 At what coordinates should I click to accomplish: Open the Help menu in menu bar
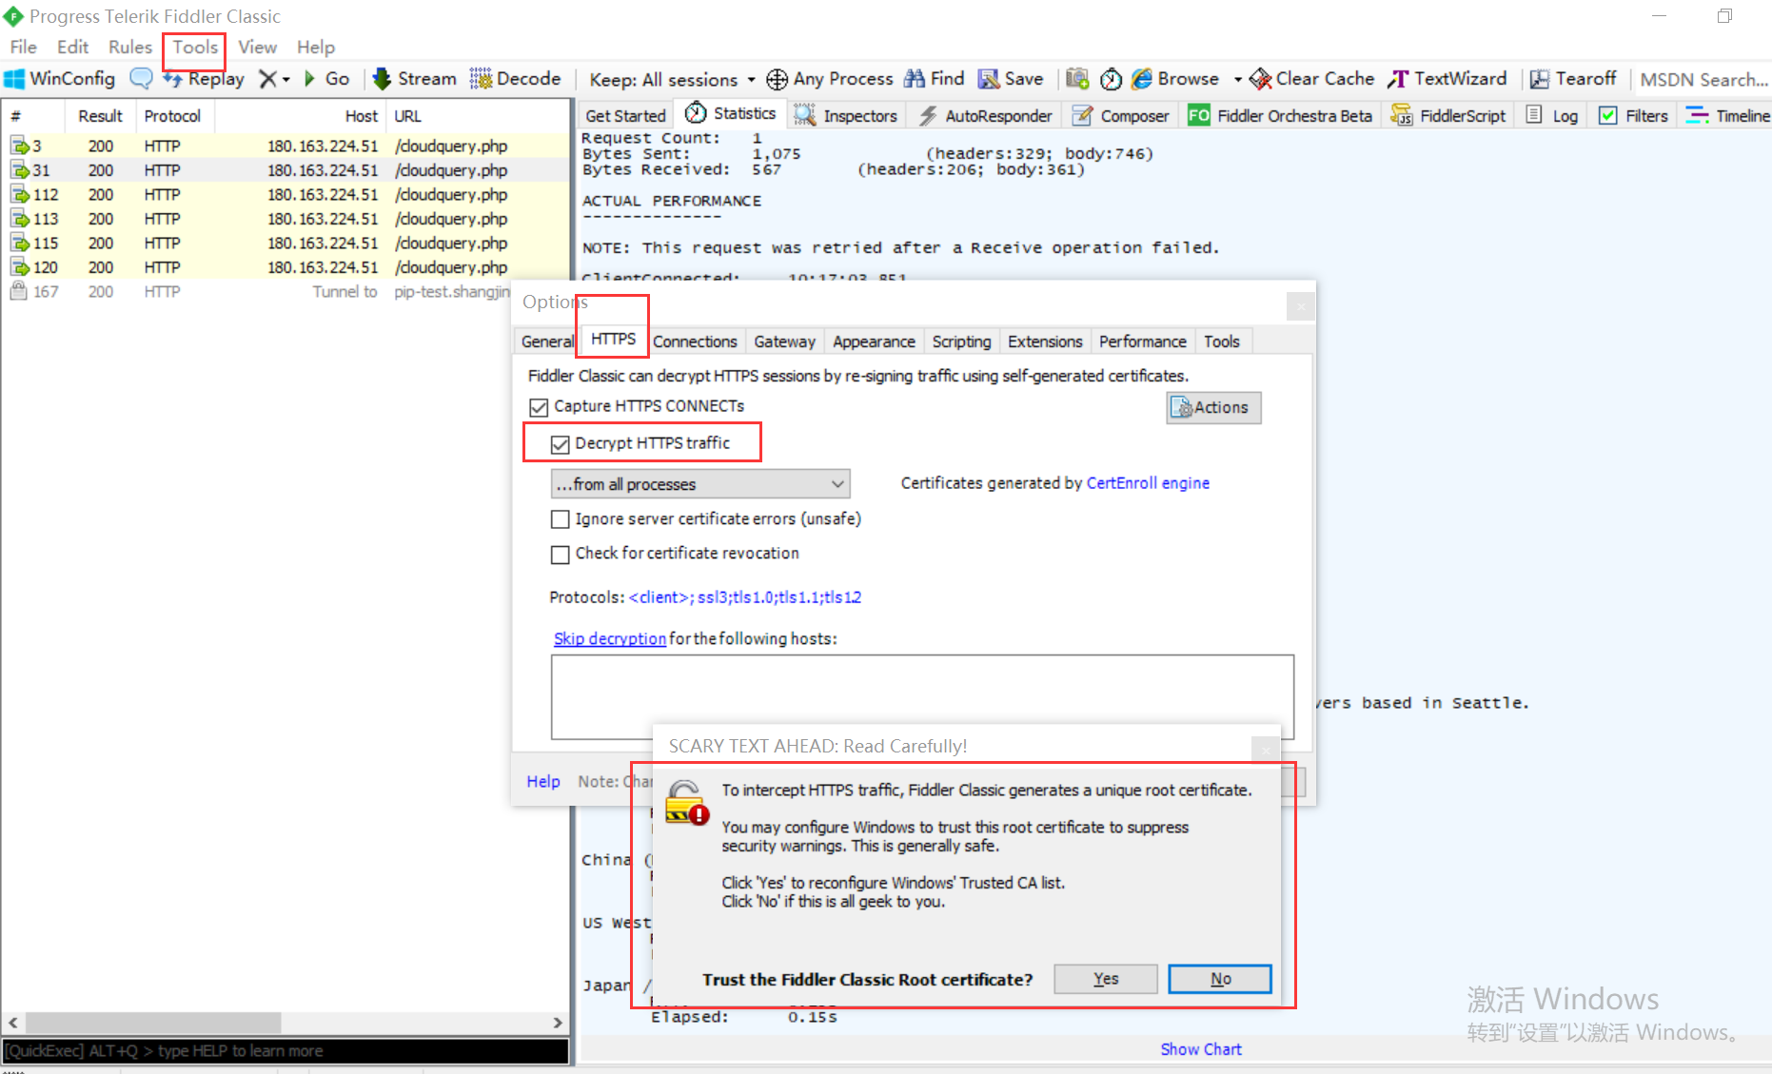tap(315, 47)
